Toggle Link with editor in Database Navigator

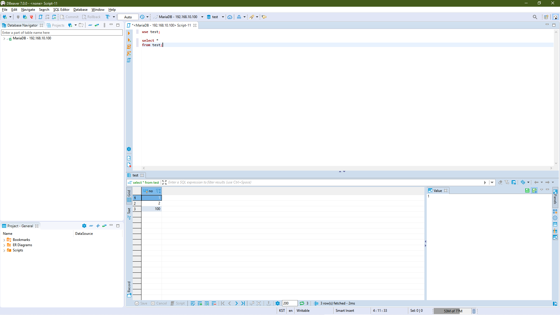click(x=97, y=25)
